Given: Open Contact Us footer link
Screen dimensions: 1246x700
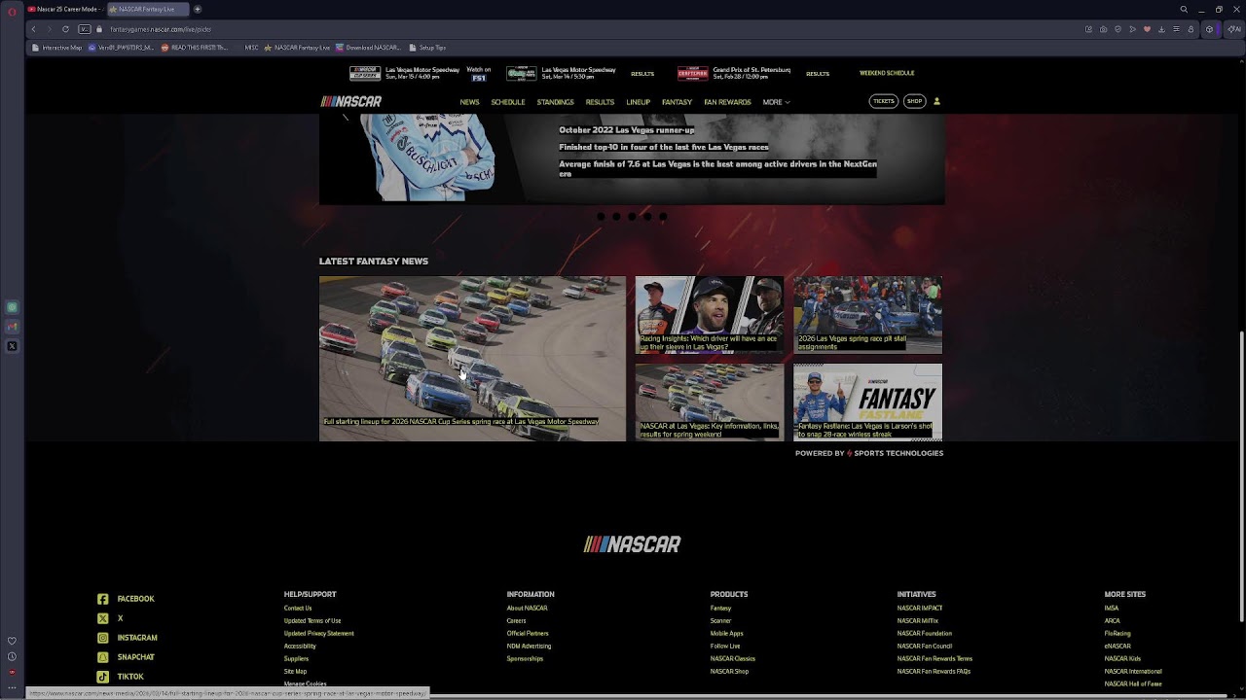Looking at the screenshot, I should click(x=298, y=609).
